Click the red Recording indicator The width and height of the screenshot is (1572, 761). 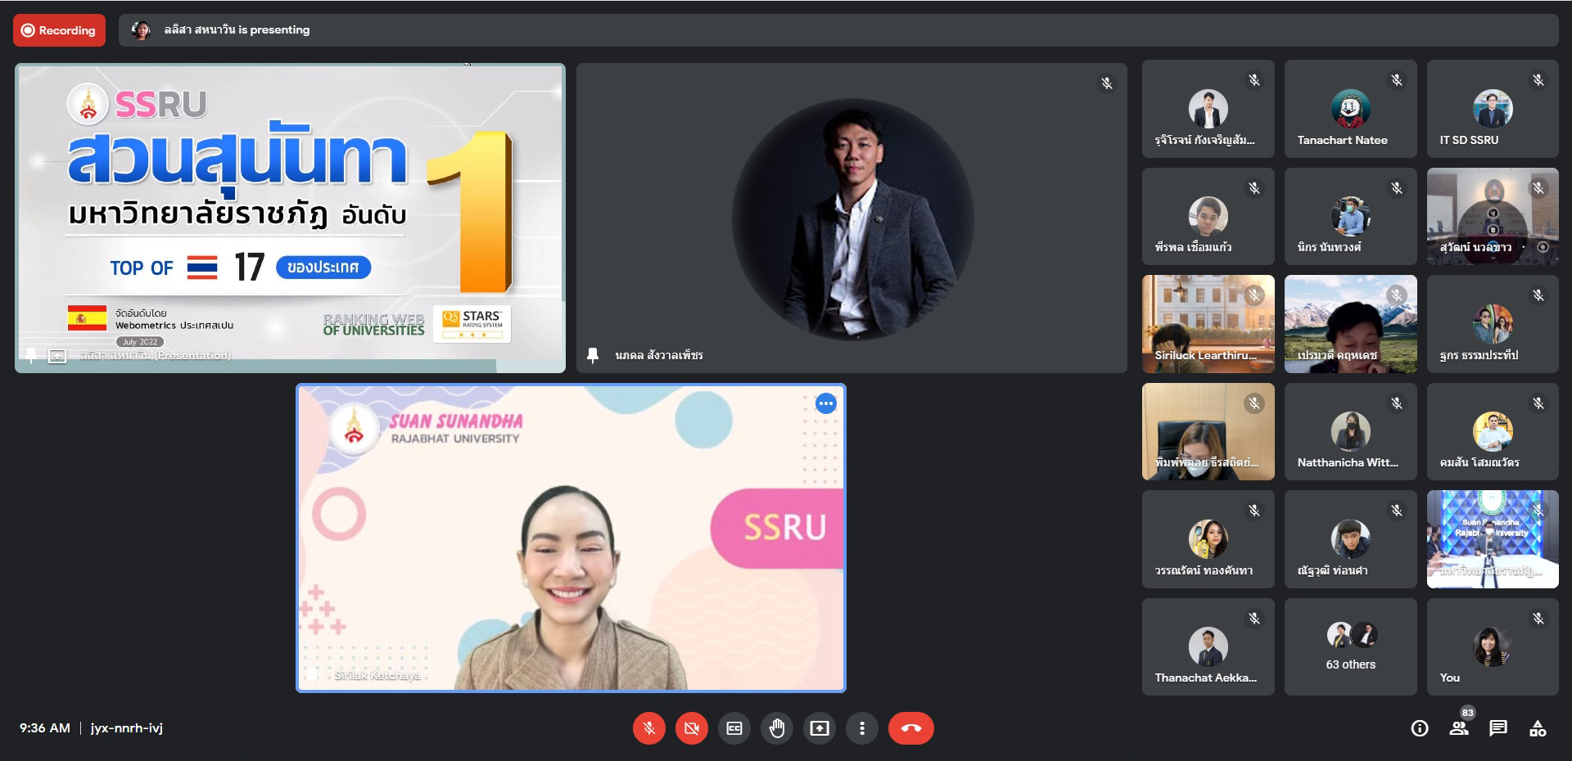(59, 30)
